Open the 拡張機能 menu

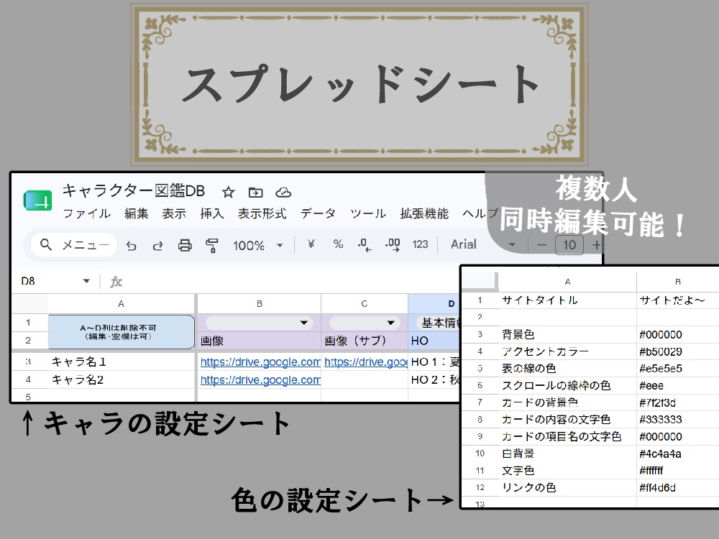424,213
